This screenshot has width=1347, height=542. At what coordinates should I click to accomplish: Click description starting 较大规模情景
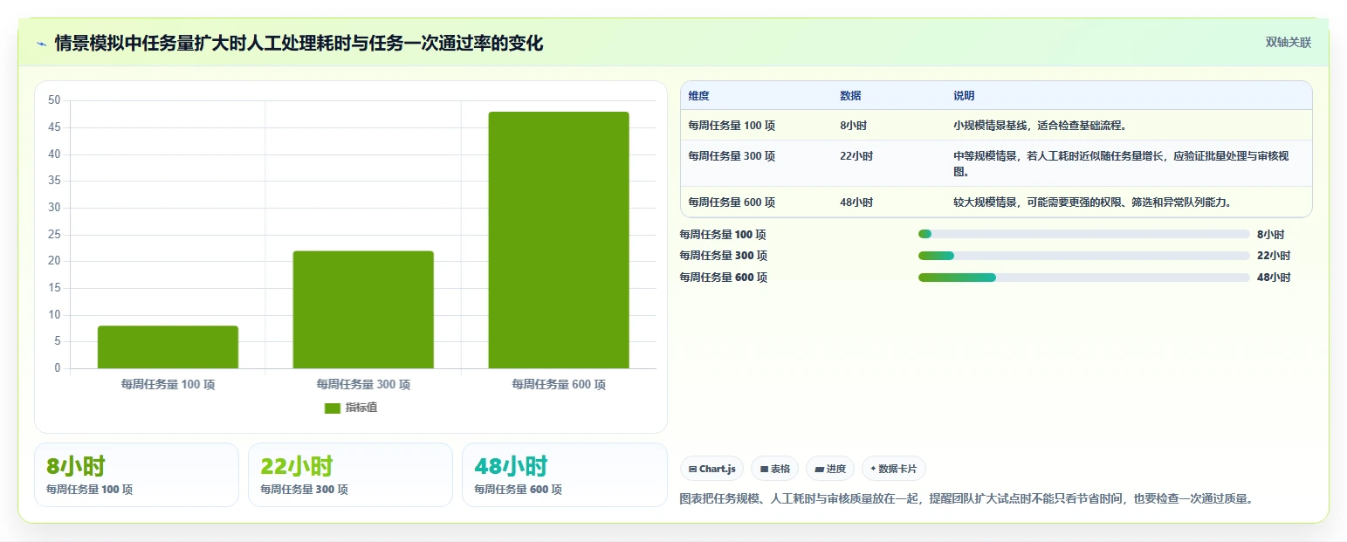(x=1092, y=202)
